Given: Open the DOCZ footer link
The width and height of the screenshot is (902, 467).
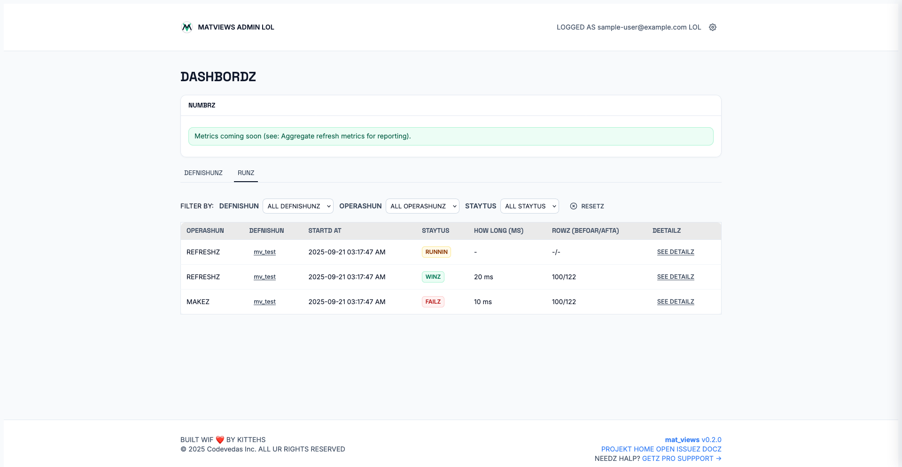Looking at the screenshot, I should click(x=712, y=449).
